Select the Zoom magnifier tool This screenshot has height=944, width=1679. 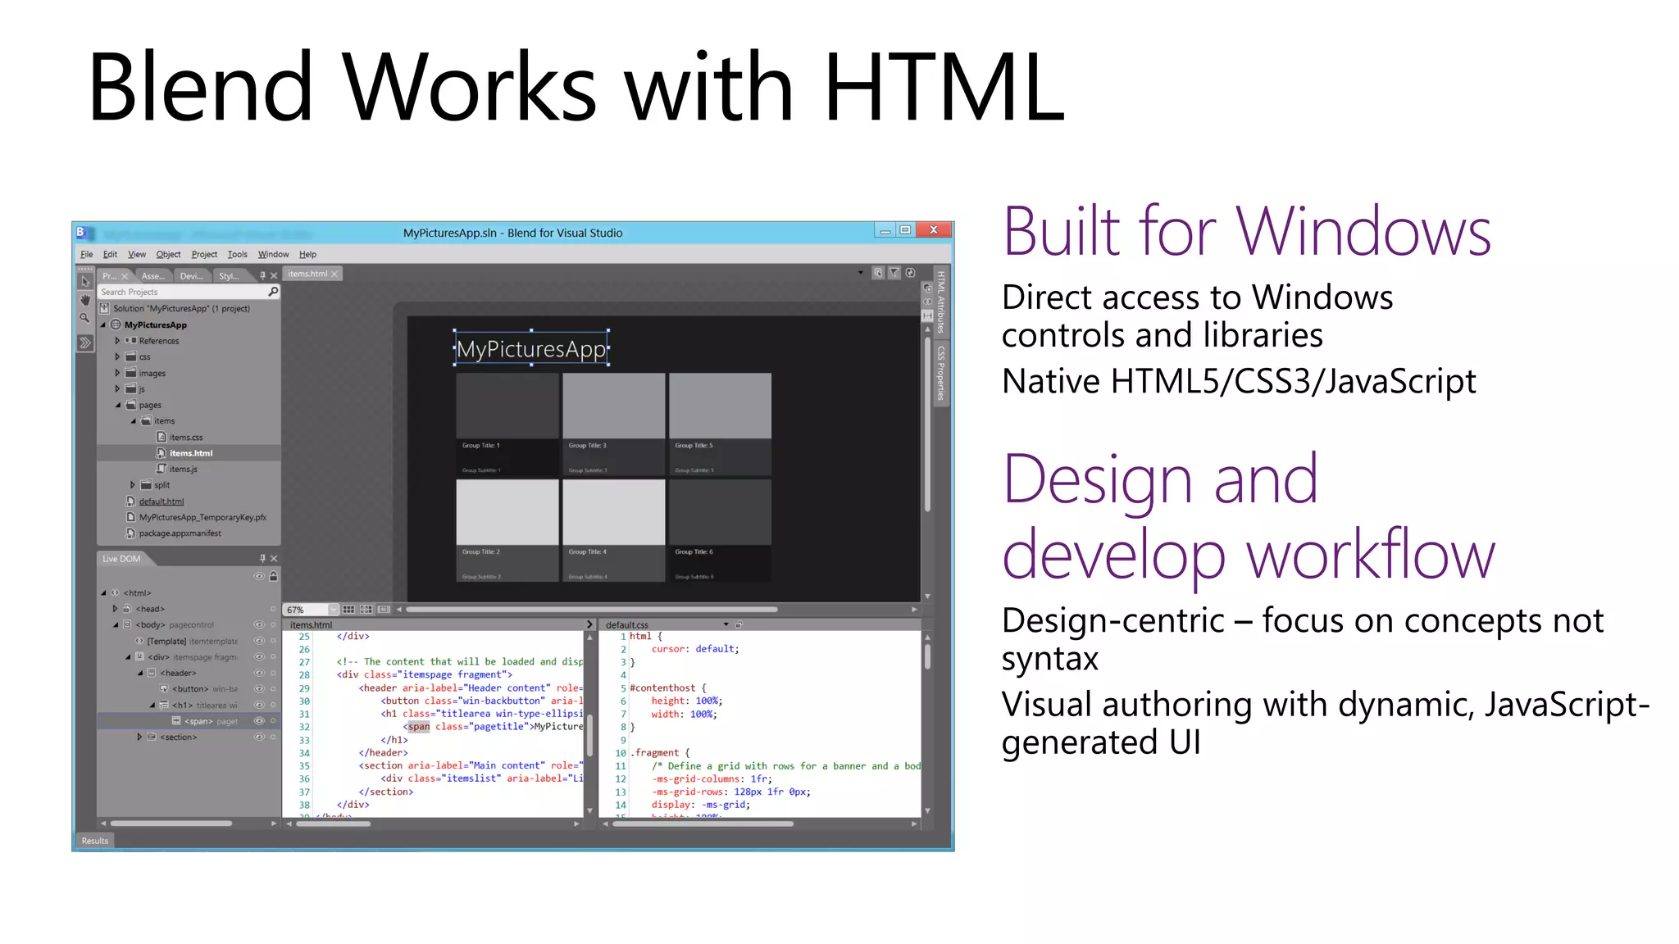tap(85, 318)
